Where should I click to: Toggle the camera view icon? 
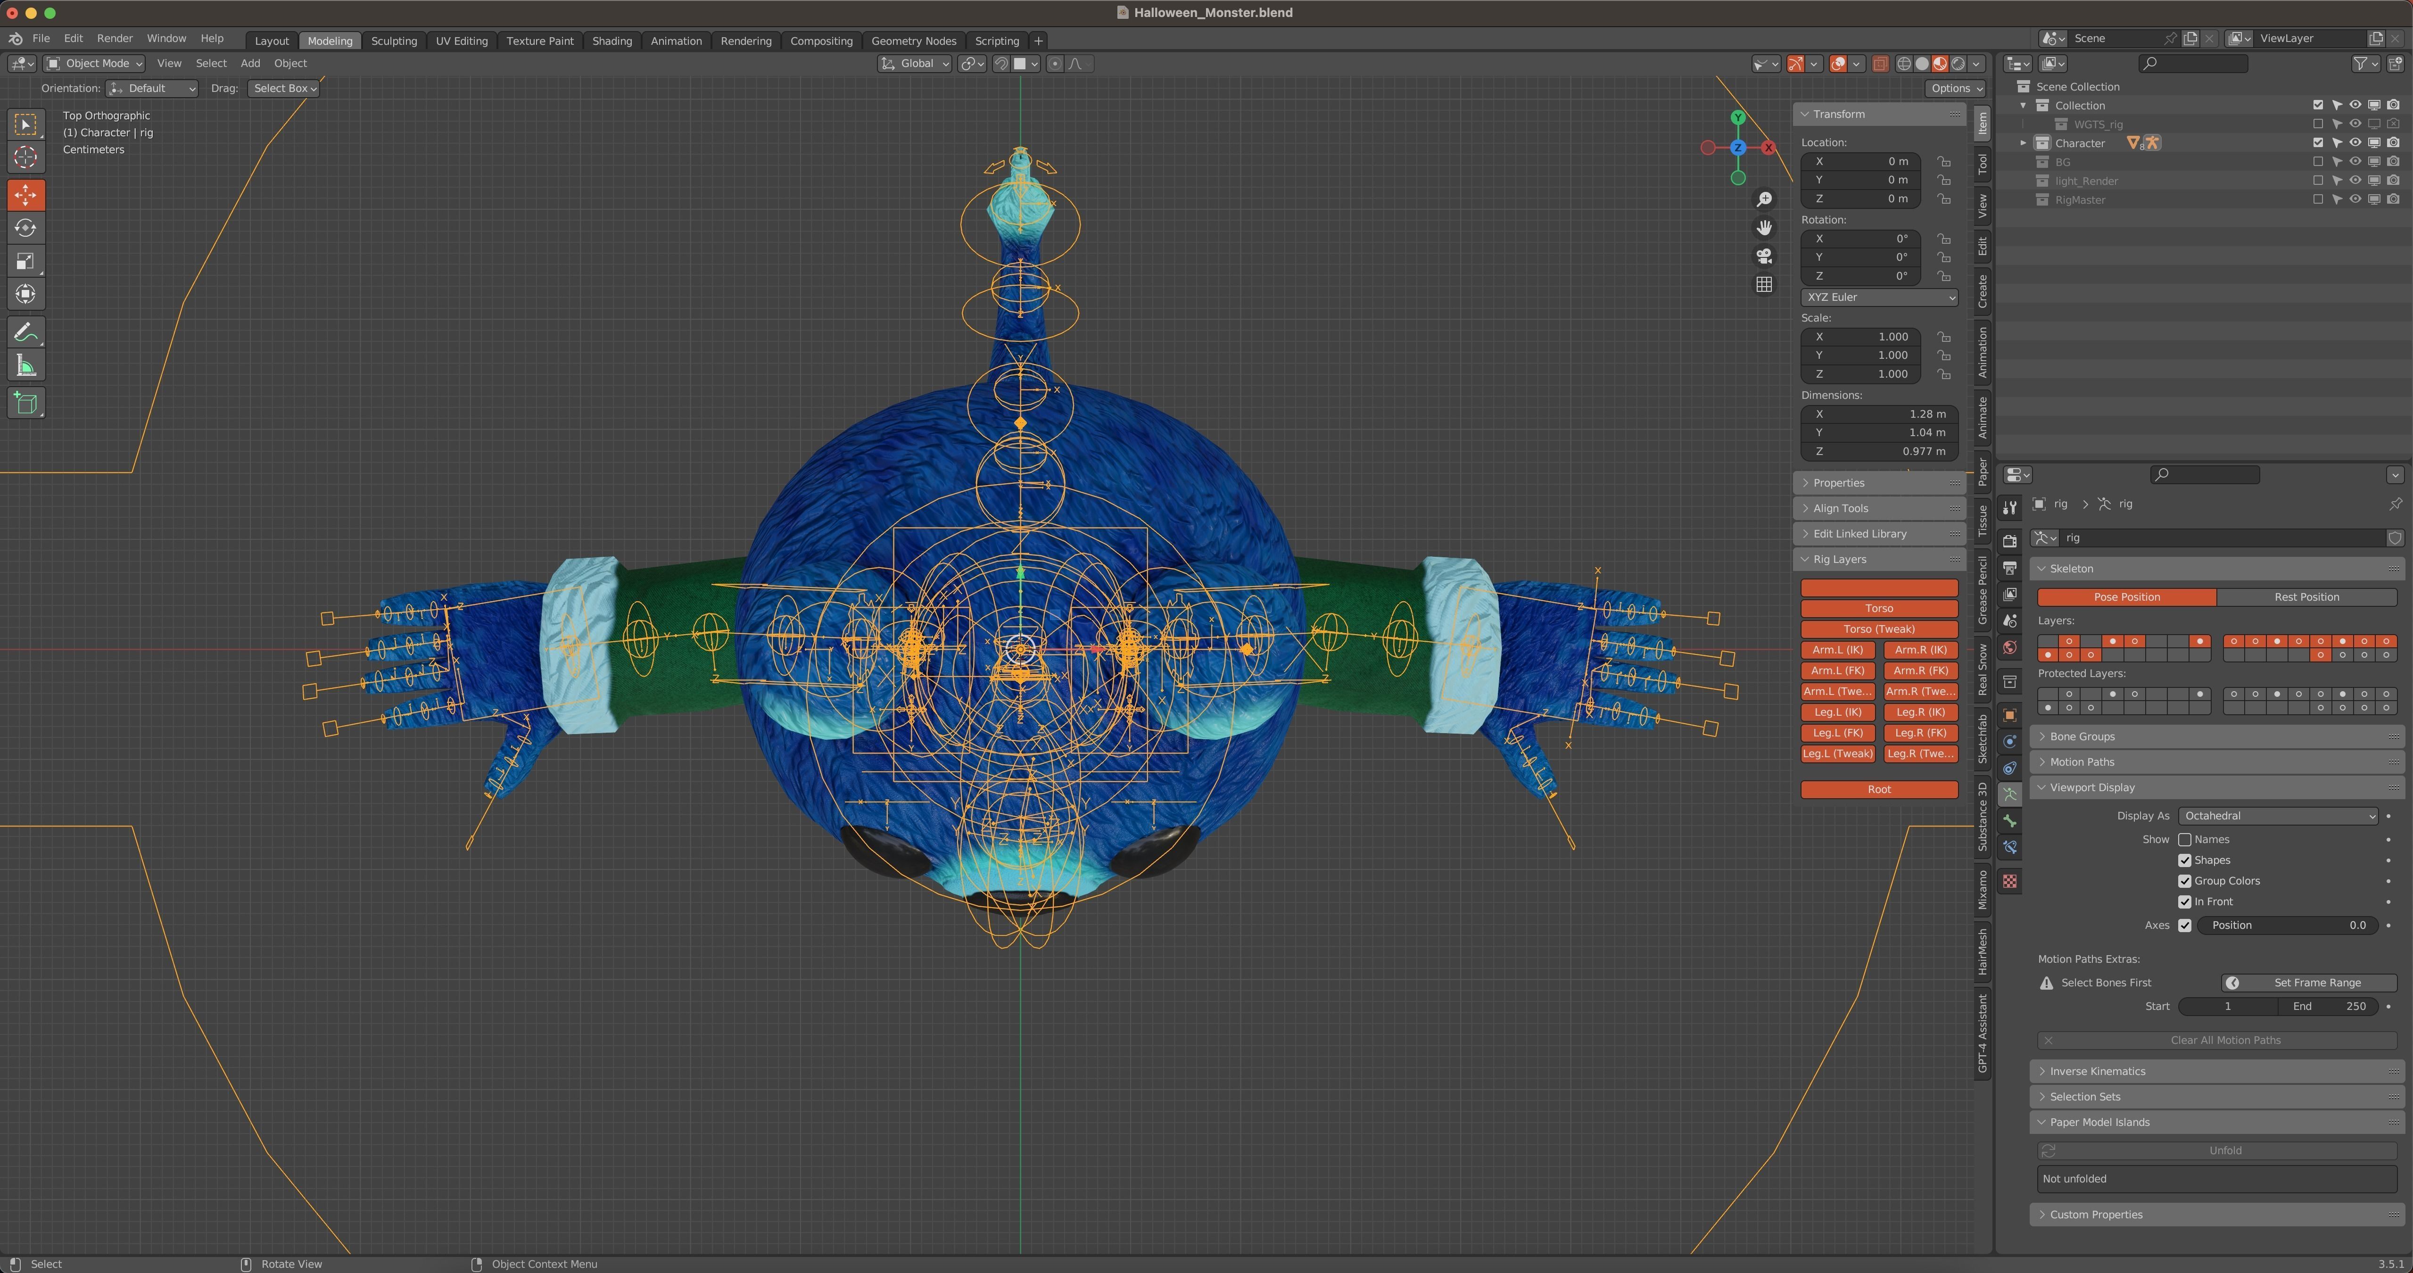click(1764, 256)
